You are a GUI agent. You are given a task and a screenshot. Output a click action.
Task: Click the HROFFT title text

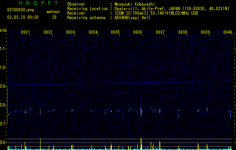pos(39,3)
